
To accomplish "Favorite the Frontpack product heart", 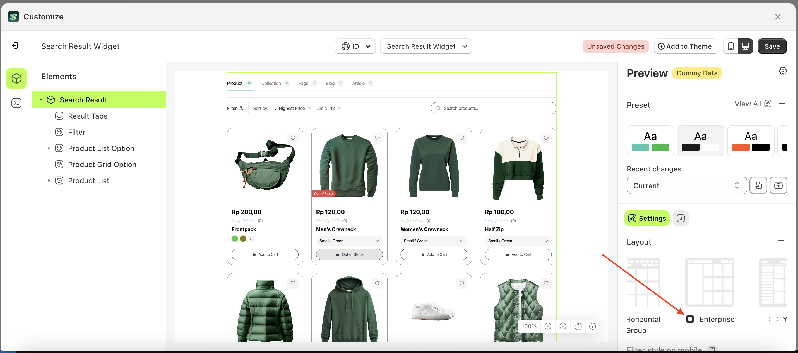I will pos(293,138).
